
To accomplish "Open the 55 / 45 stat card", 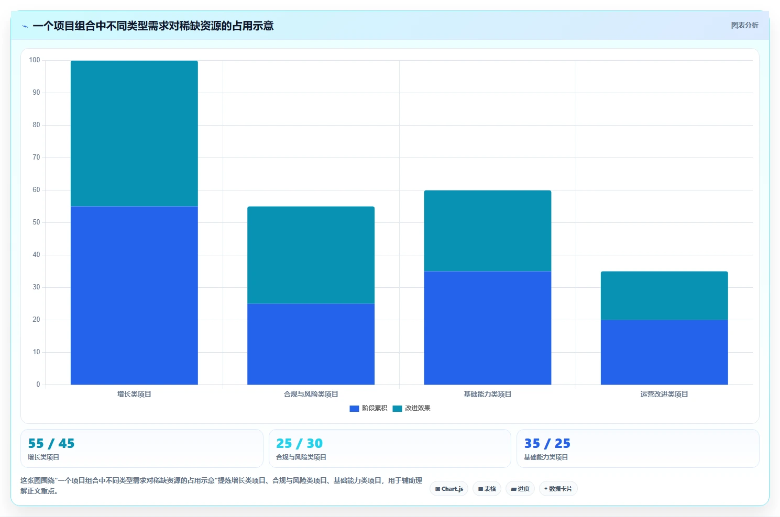I will pyautogui.click(x=142, y=448).
